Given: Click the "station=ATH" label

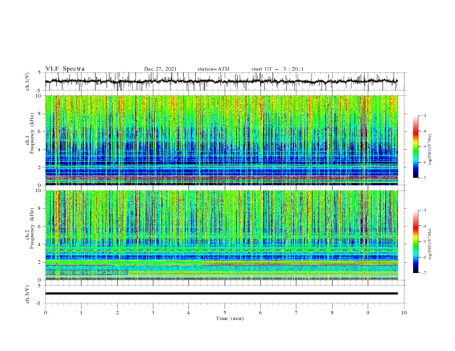Looking at the screenshot, I should tap(213, 69).
